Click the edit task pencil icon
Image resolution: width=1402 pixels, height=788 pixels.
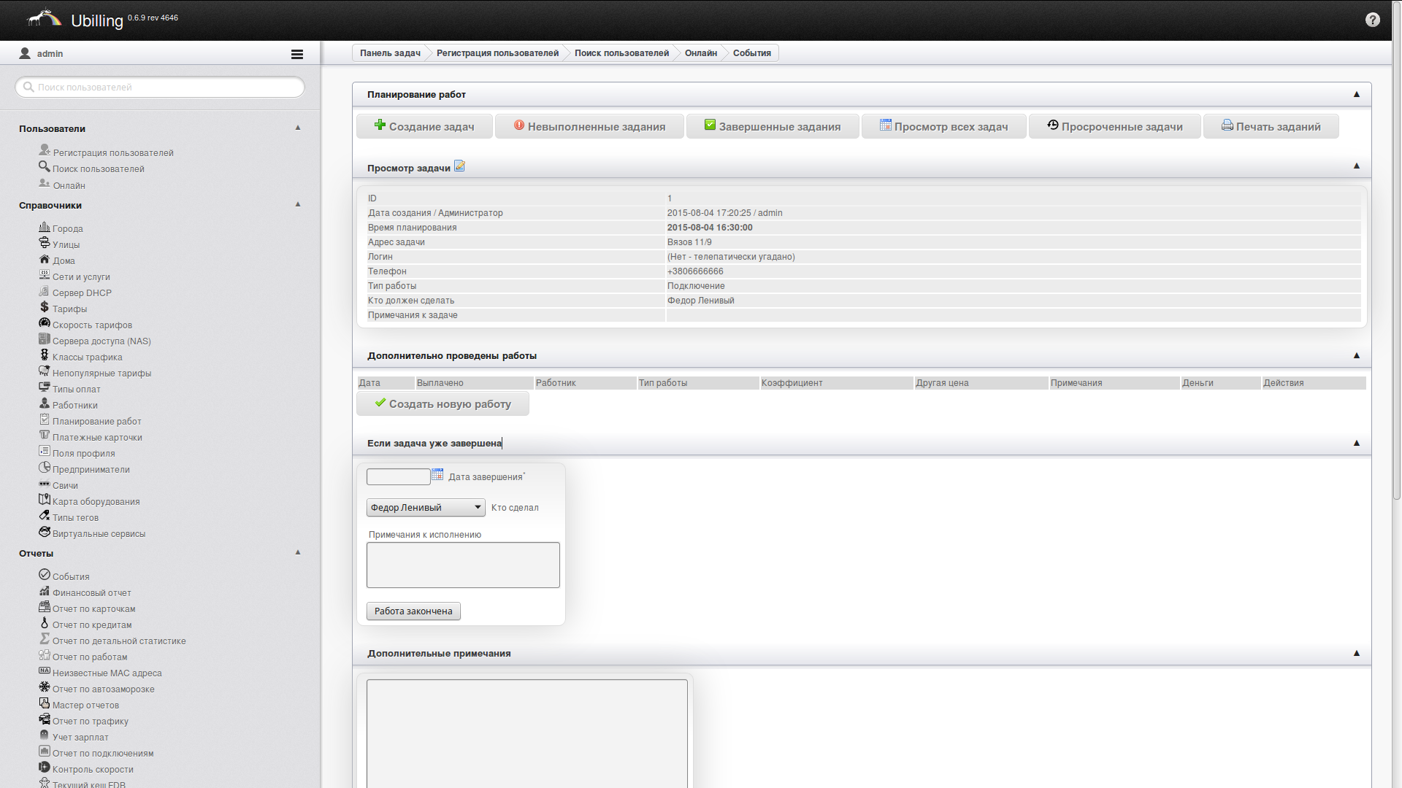459,166
